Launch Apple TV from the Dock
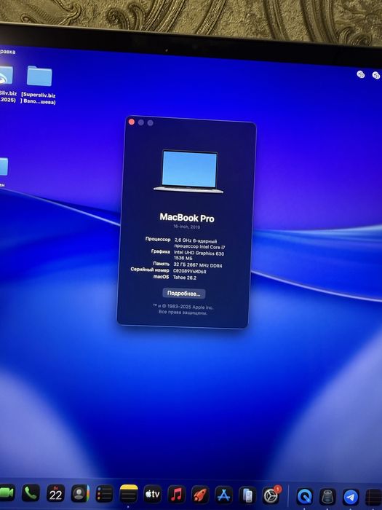Screen dimensions: 382x510 point(152,495)
